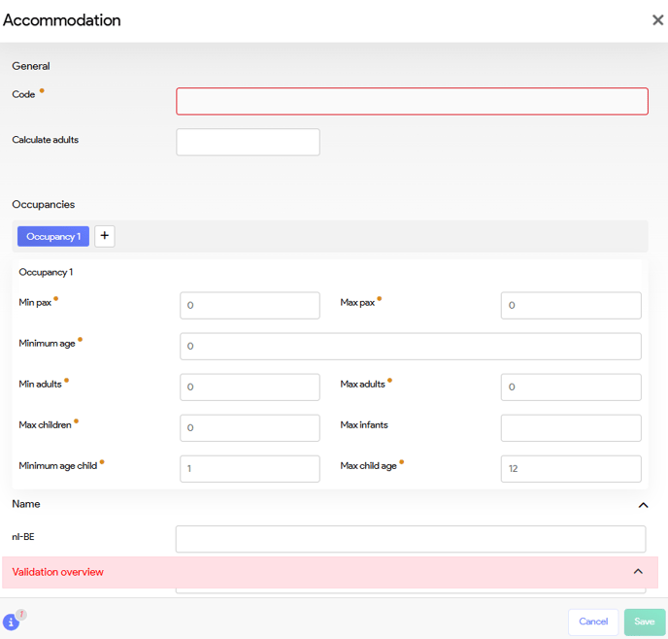Expand the Validation overview chevron
Screen dimensions: 668x639
638,572
